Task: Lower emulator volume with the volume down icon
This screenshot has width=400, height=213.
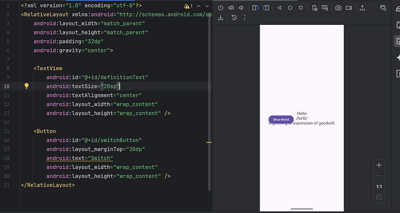Action: (241, 8)
